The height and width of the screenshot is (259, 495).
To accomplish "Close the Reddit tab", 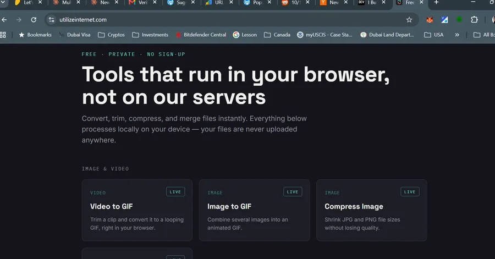I will [307, 2].
